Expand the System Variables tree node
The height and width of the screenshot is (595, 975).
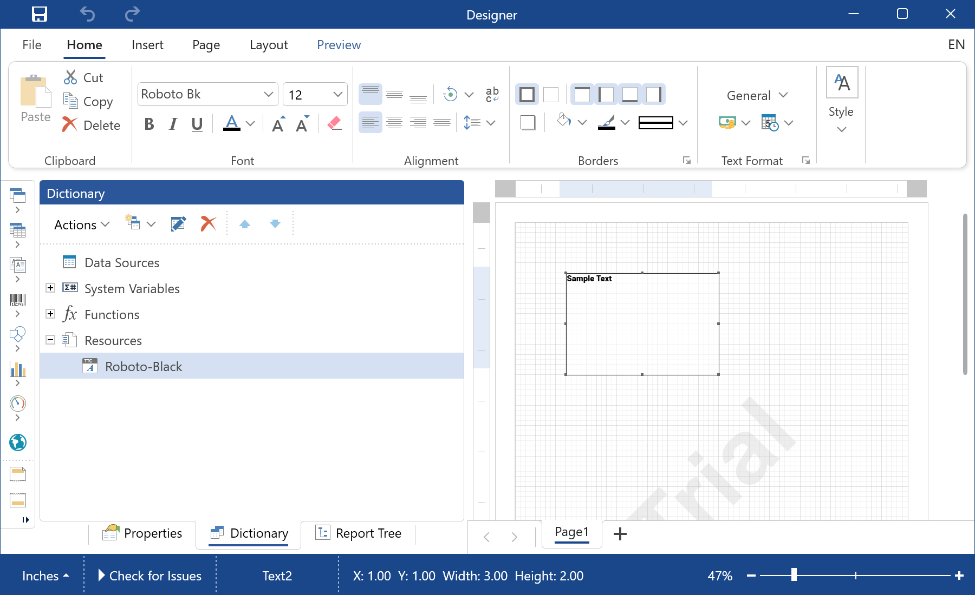click(x=50, y=288)
